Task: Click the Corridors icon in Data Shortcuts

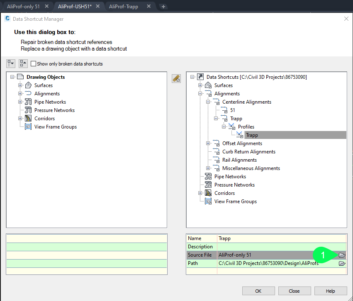Action: point(208,193)
